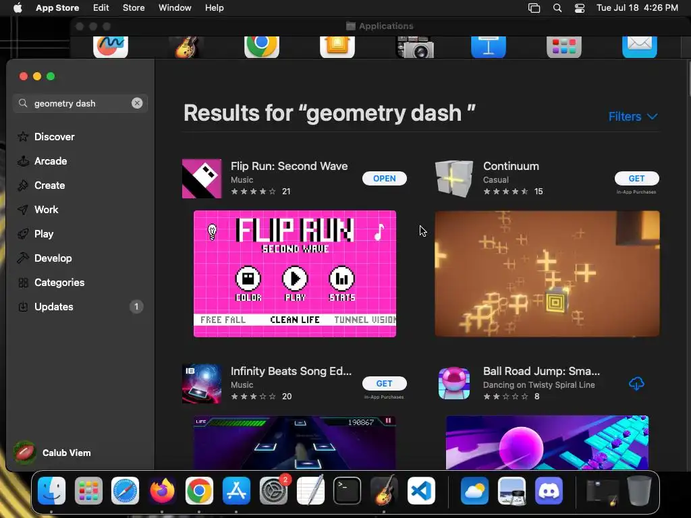Expand the Filters dropdown
This screenshot has width=691, height=518.
click(x=633, y=116)
